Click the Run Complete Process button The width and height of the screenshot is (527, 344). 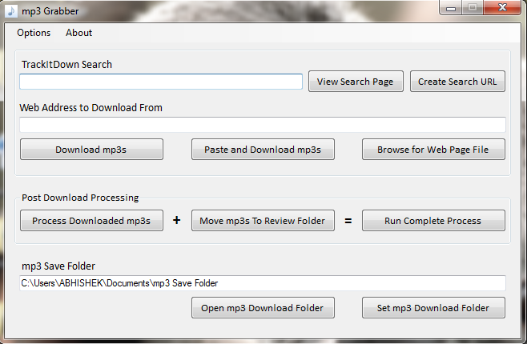433,221
